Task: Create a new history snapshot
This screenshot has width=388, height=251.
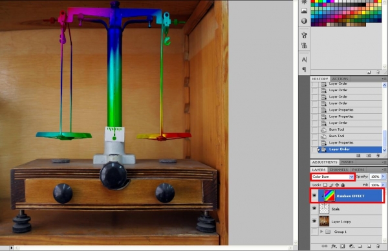Action: pyautogui.click(x=369, y=155)
